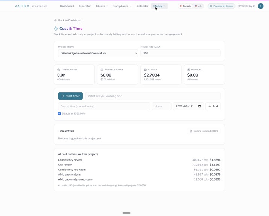The image size is (269, 216).
Task: Open the Project (client) dropdown
Action: pos(98,53)
